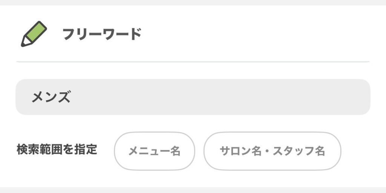Select the フリーワード section heading
The height and width of the screenshot is (193, 386).
pos(101,34)
